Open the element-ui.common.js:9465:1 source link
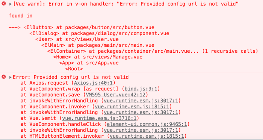263x140 pixels. (x=147, y=124)
